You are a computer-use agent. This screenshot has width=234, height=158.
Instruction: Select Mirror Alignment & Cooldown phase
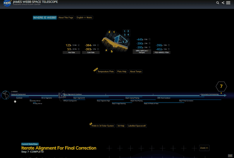[x=73, y=94]
